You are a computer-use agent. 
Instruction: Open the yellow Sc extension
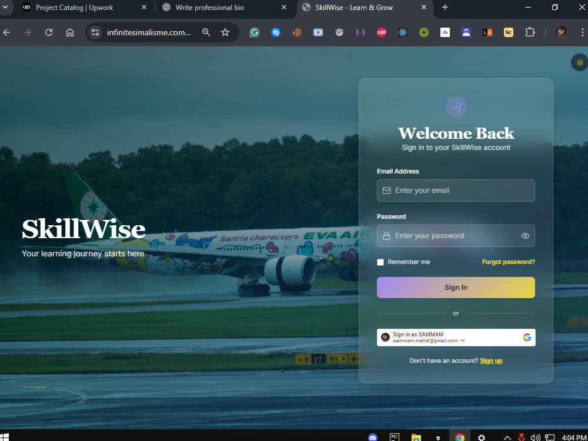click(x=509, y=32)
